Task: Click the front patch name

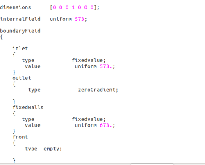Action: 20,137
